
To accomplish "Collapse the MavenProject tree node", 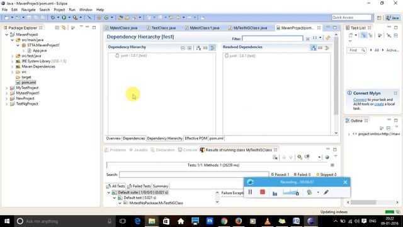I will [x=7, y=35].
